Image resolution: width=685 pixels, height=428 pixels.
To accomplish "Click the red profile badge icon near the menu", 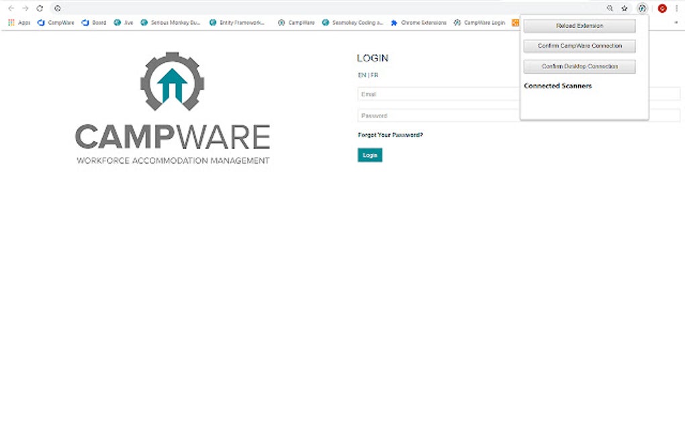I will pos(661,8).
